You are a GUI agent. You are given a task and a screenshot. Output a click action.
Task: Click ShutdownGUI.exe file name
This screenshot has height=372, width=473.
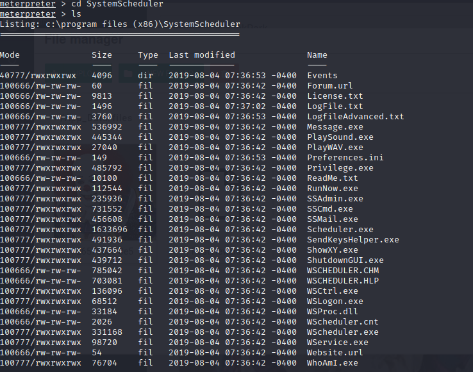point(345,260)
